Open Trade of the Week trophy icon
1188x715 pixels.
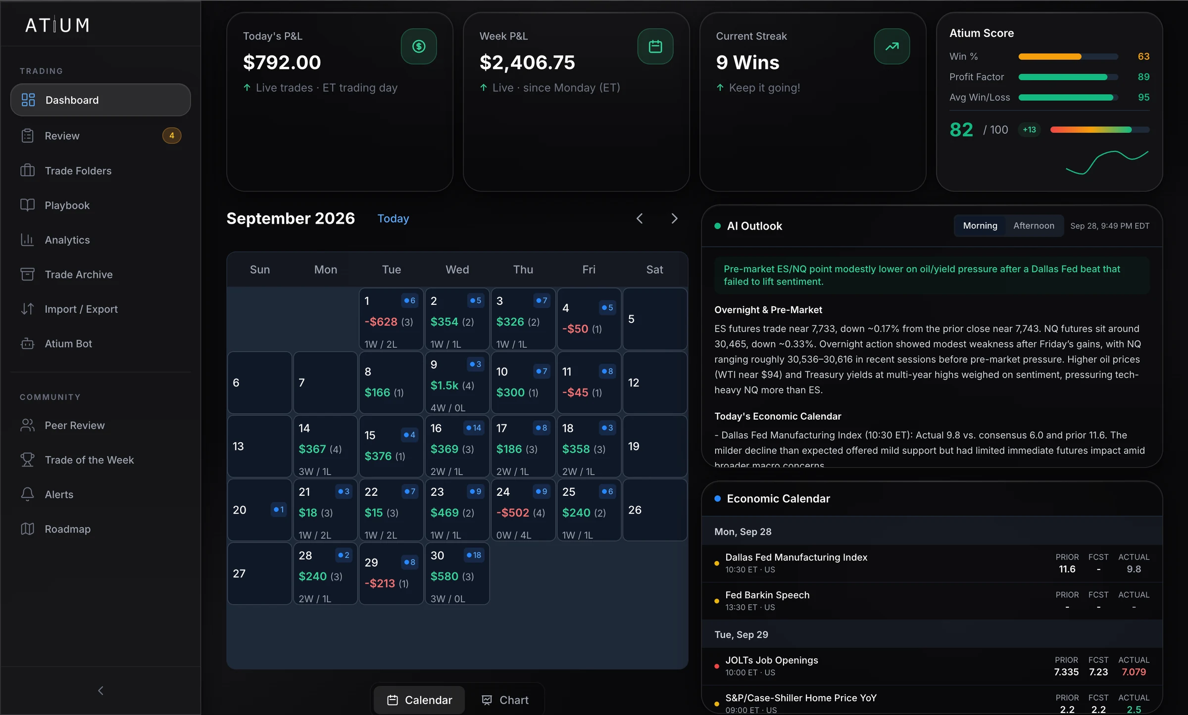click(28, 460)
